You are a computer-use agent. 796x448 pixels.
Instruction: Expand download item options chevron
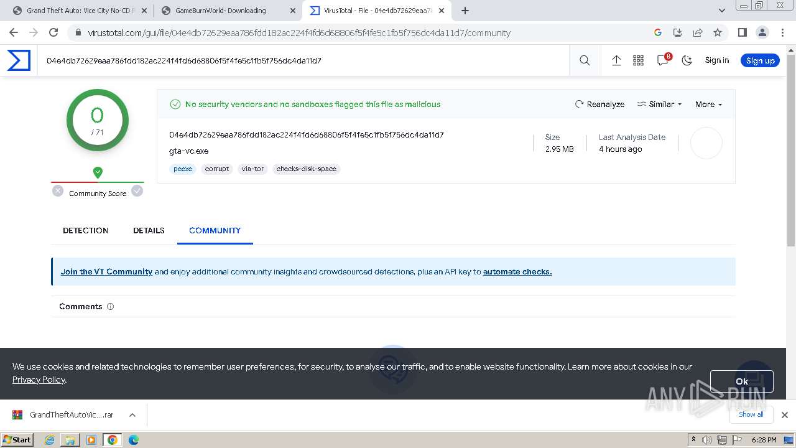tap(132, 414)
